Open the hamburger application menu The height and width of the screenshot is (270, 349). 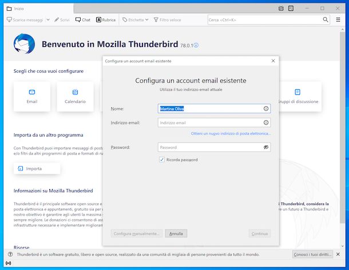[x=338, y=20]
